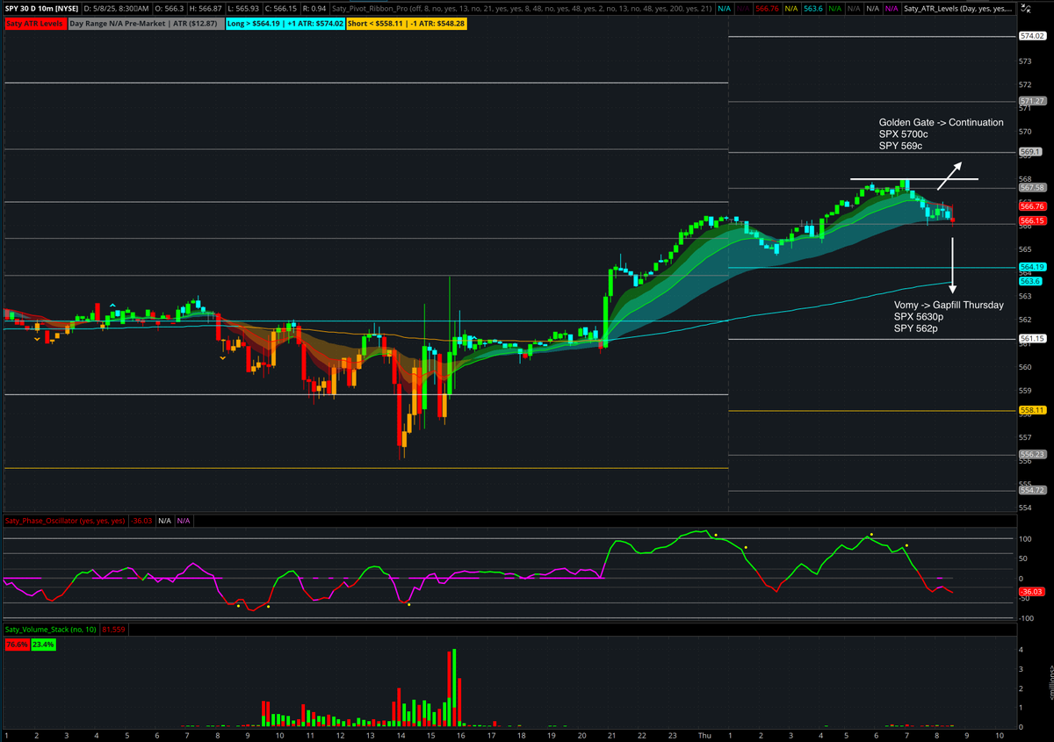Click the cyan 563.6 value in the header
The width and height of the screenshot is (1054, 742).
click(x=812, y=9)
